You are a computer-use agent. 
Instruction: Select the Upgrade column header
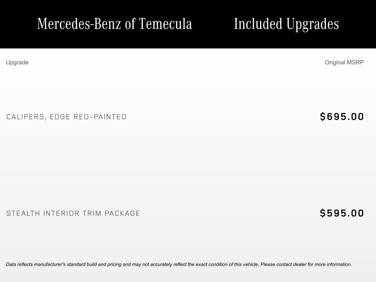(17, 62)
